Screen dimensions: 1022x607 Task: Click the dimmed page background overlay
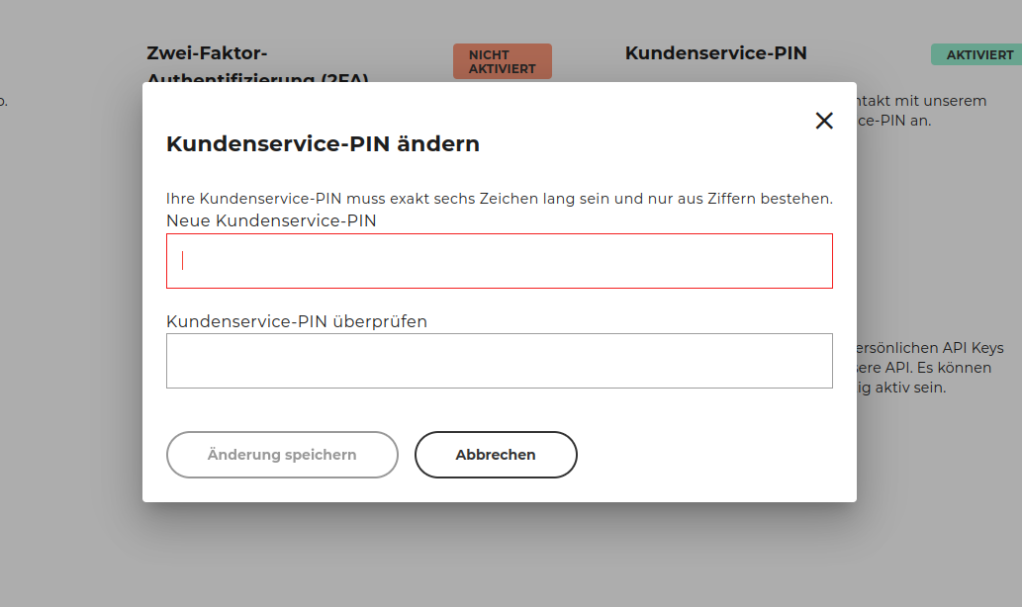(495, 564)
